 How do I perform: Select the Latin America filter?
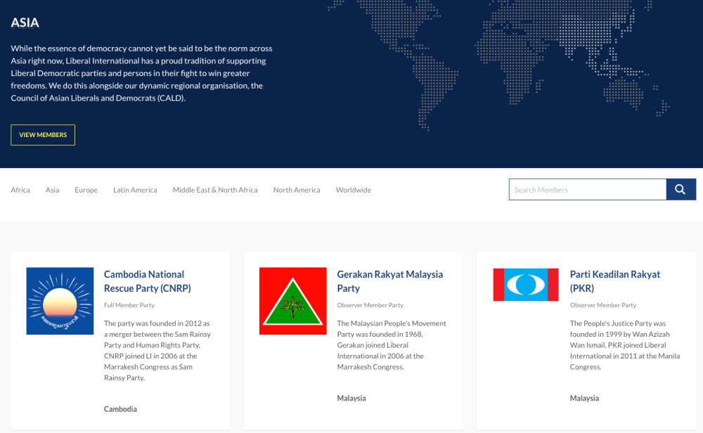click(x=135, y=189)
